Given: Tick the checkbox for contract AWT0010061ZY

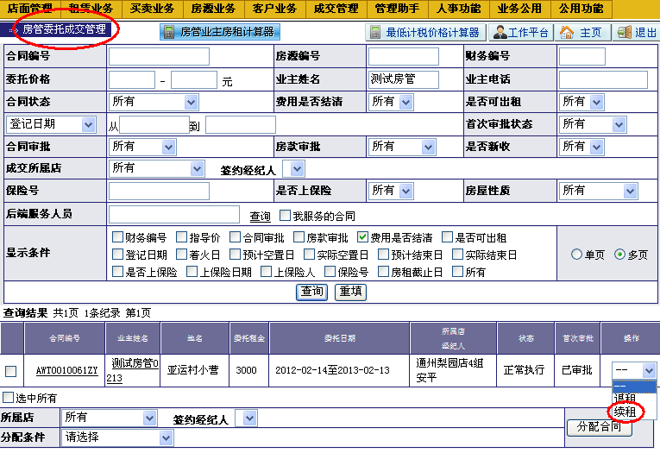Looking at the screenshot, I should tap(11, 371).
